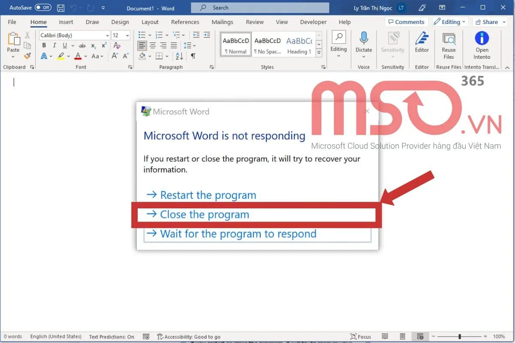The image size is (515, 343).
Task: Switch to the Layout tab
Action: click(150, 22)
